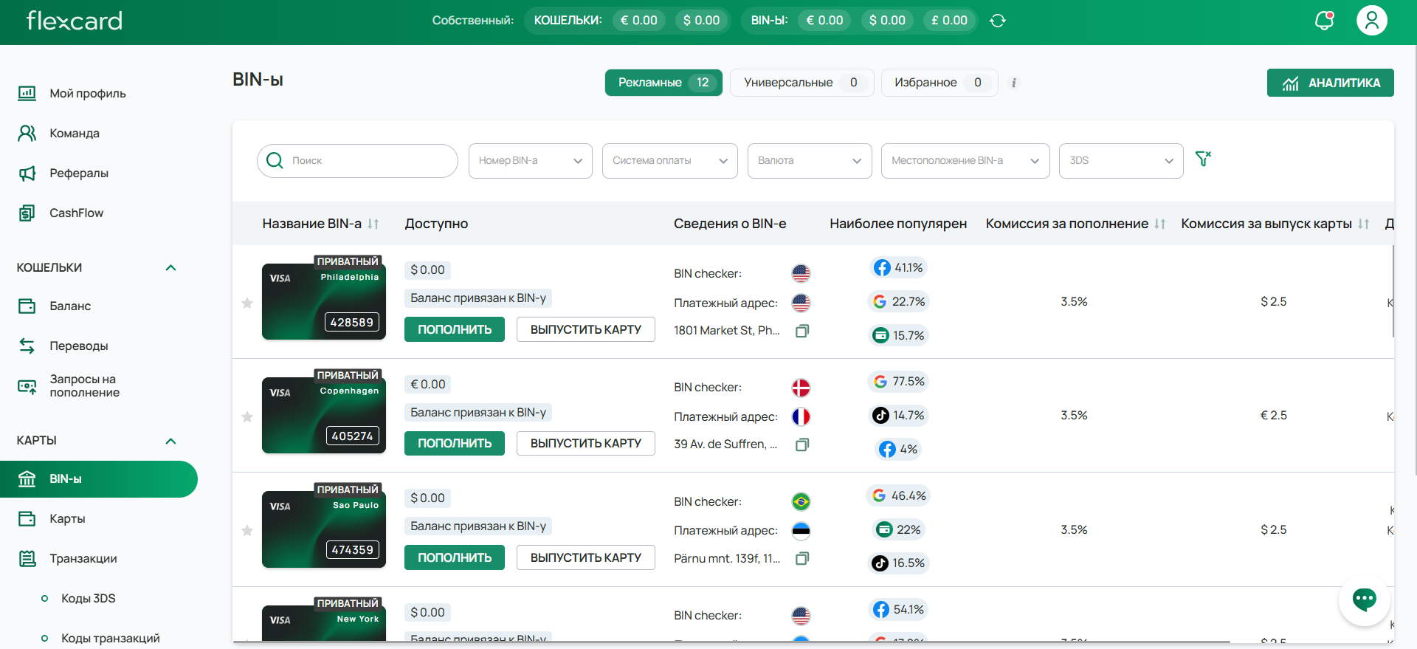The width and height of the screenshot is (1417, 649).
Task: Sort by Комиссия за пополнение arrows
Action: click(1160, 224)
